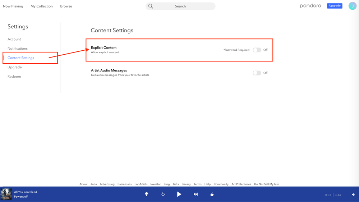Click the magnifying glass search icon
Screen dimensions: 359x202
tap(151, 6)
